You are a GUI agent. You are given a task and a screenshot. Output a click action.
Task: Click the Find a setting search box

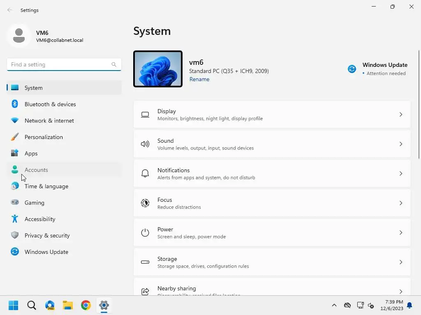pyautogui.click(x=64, y=64)
